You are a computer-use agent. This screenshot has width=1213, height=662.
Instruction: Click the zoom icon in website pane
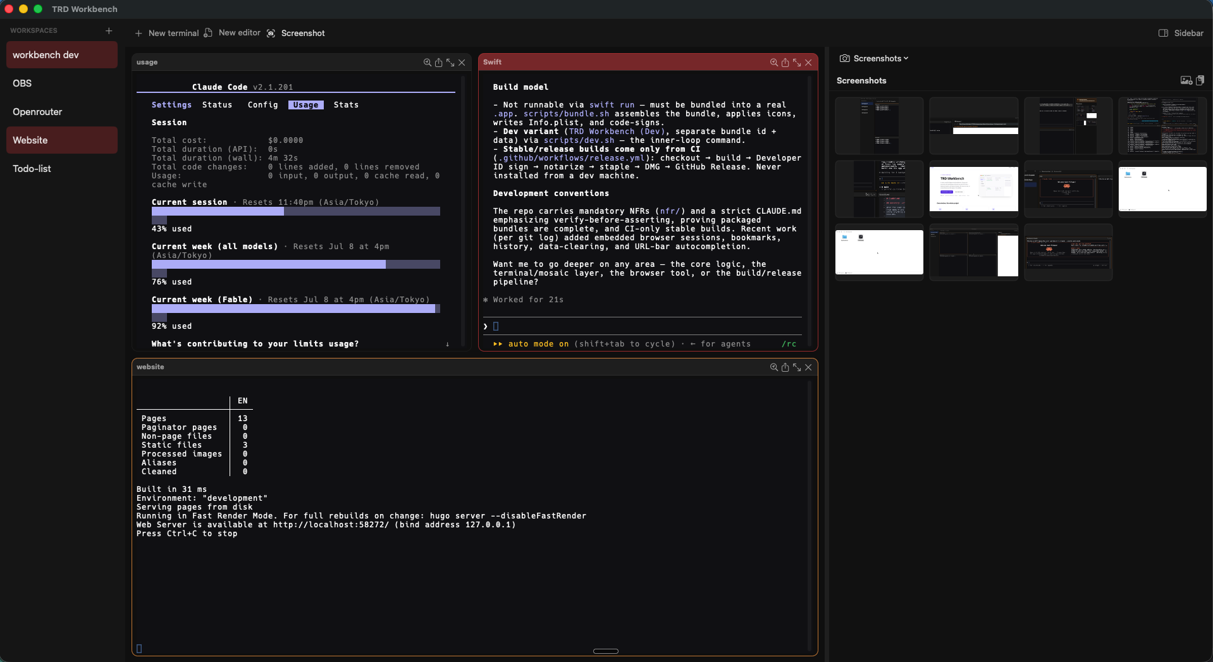pyautogui.click(x=774, y=367)
